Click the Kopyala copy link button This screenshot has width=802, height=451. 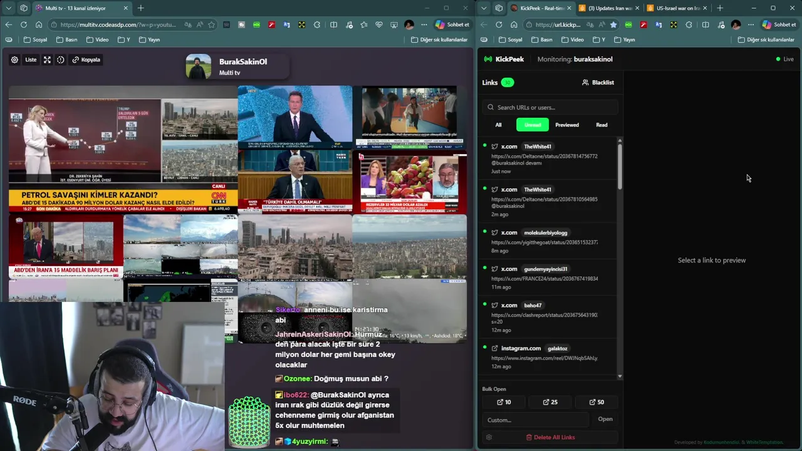86,60
